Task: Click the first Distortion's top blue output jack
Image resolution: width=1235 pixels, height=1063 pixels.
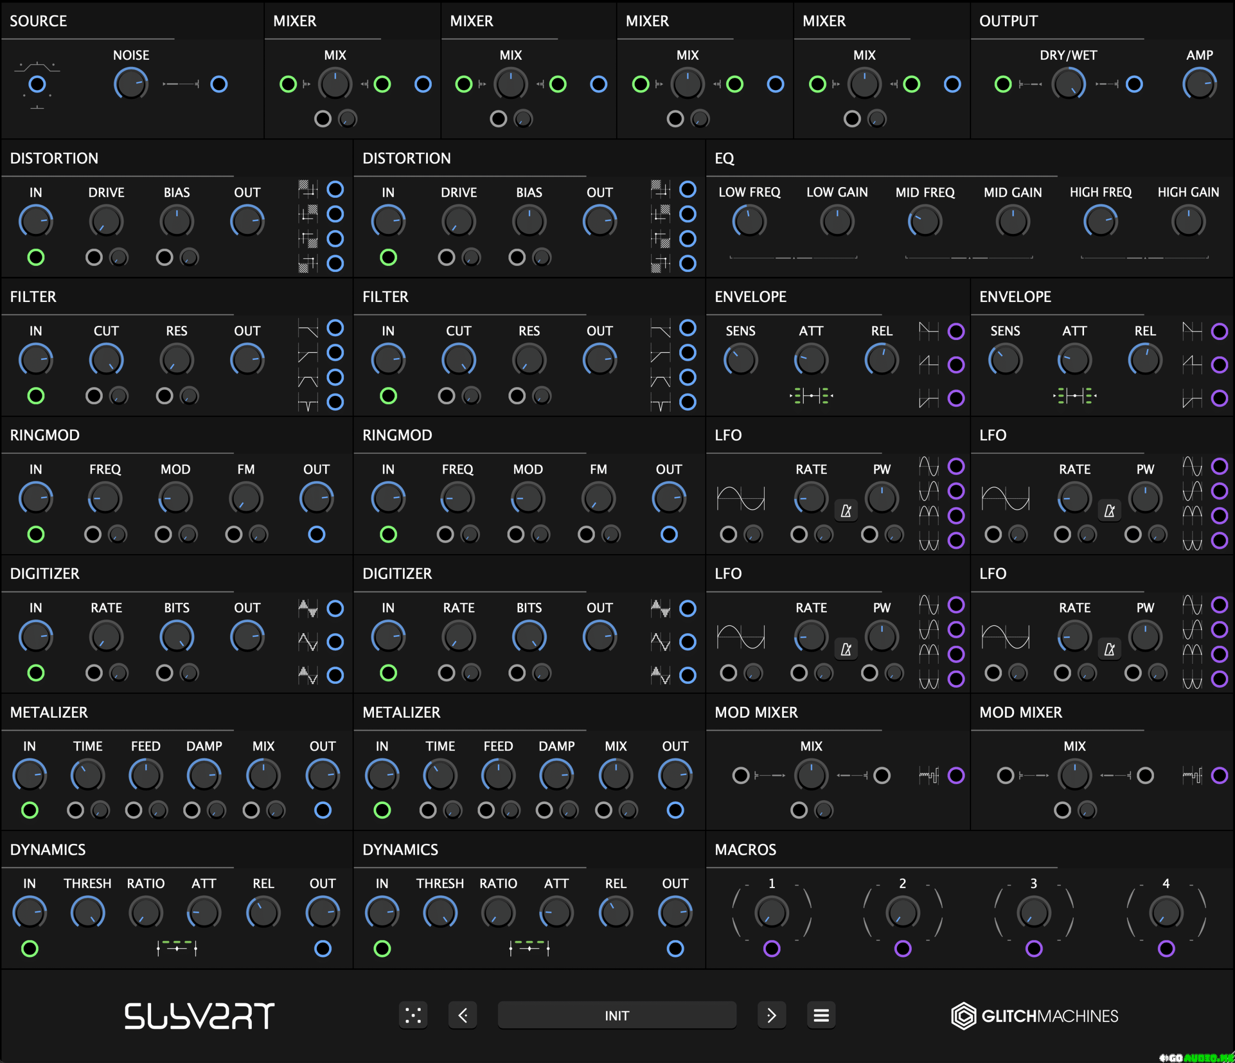Action: click(x=335, y=190)
